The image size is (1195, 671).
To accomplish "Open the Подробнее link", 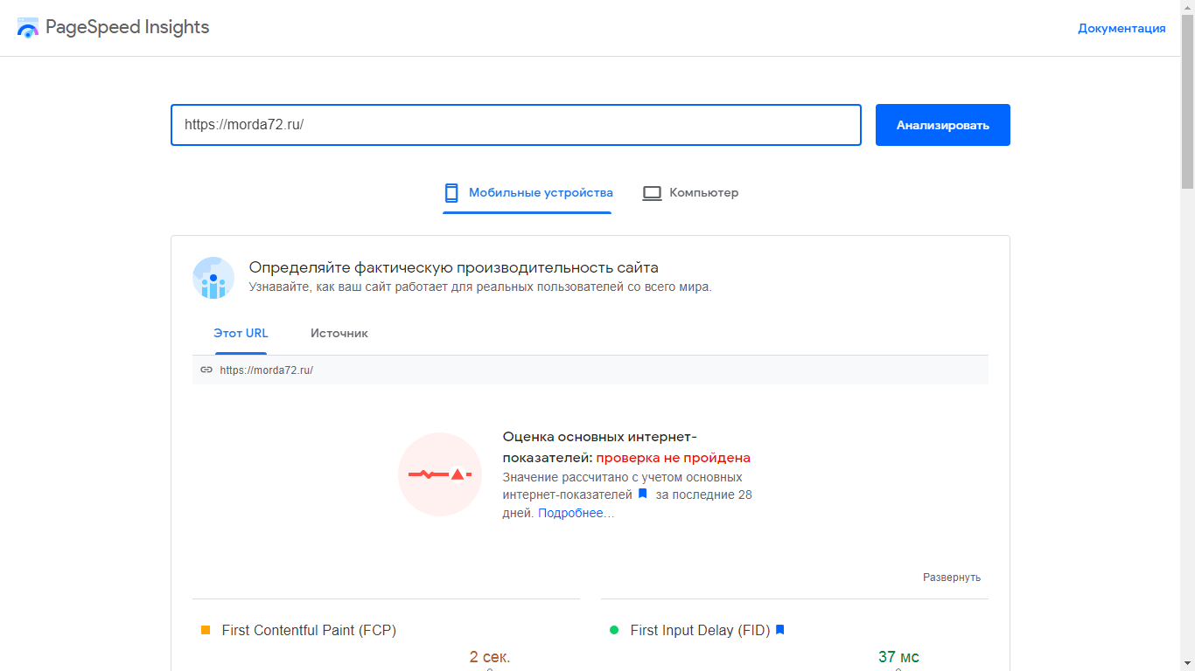I will point(576,513).
